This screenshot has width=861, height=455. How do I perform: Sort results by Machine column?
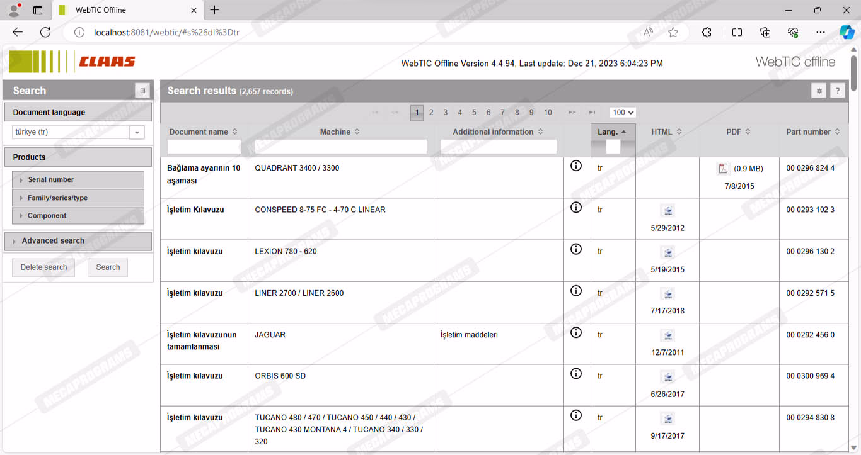point(339,132)
